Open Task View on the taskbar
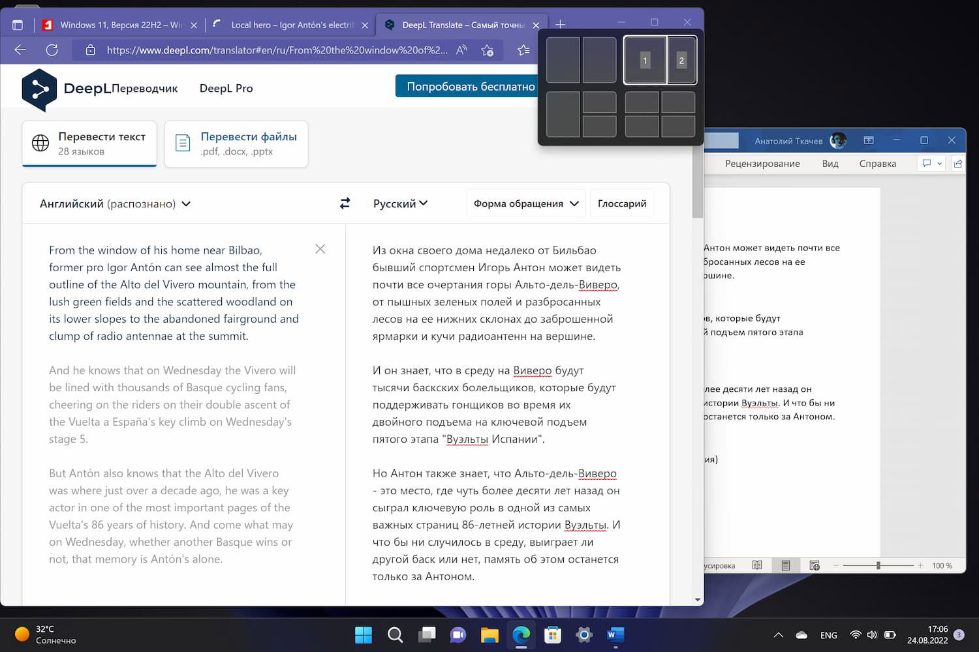Screen dimensions: 979x652 pyautogui.click(x=427, y=634)
